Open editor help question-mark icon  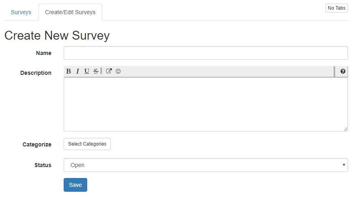coord(343,72)
